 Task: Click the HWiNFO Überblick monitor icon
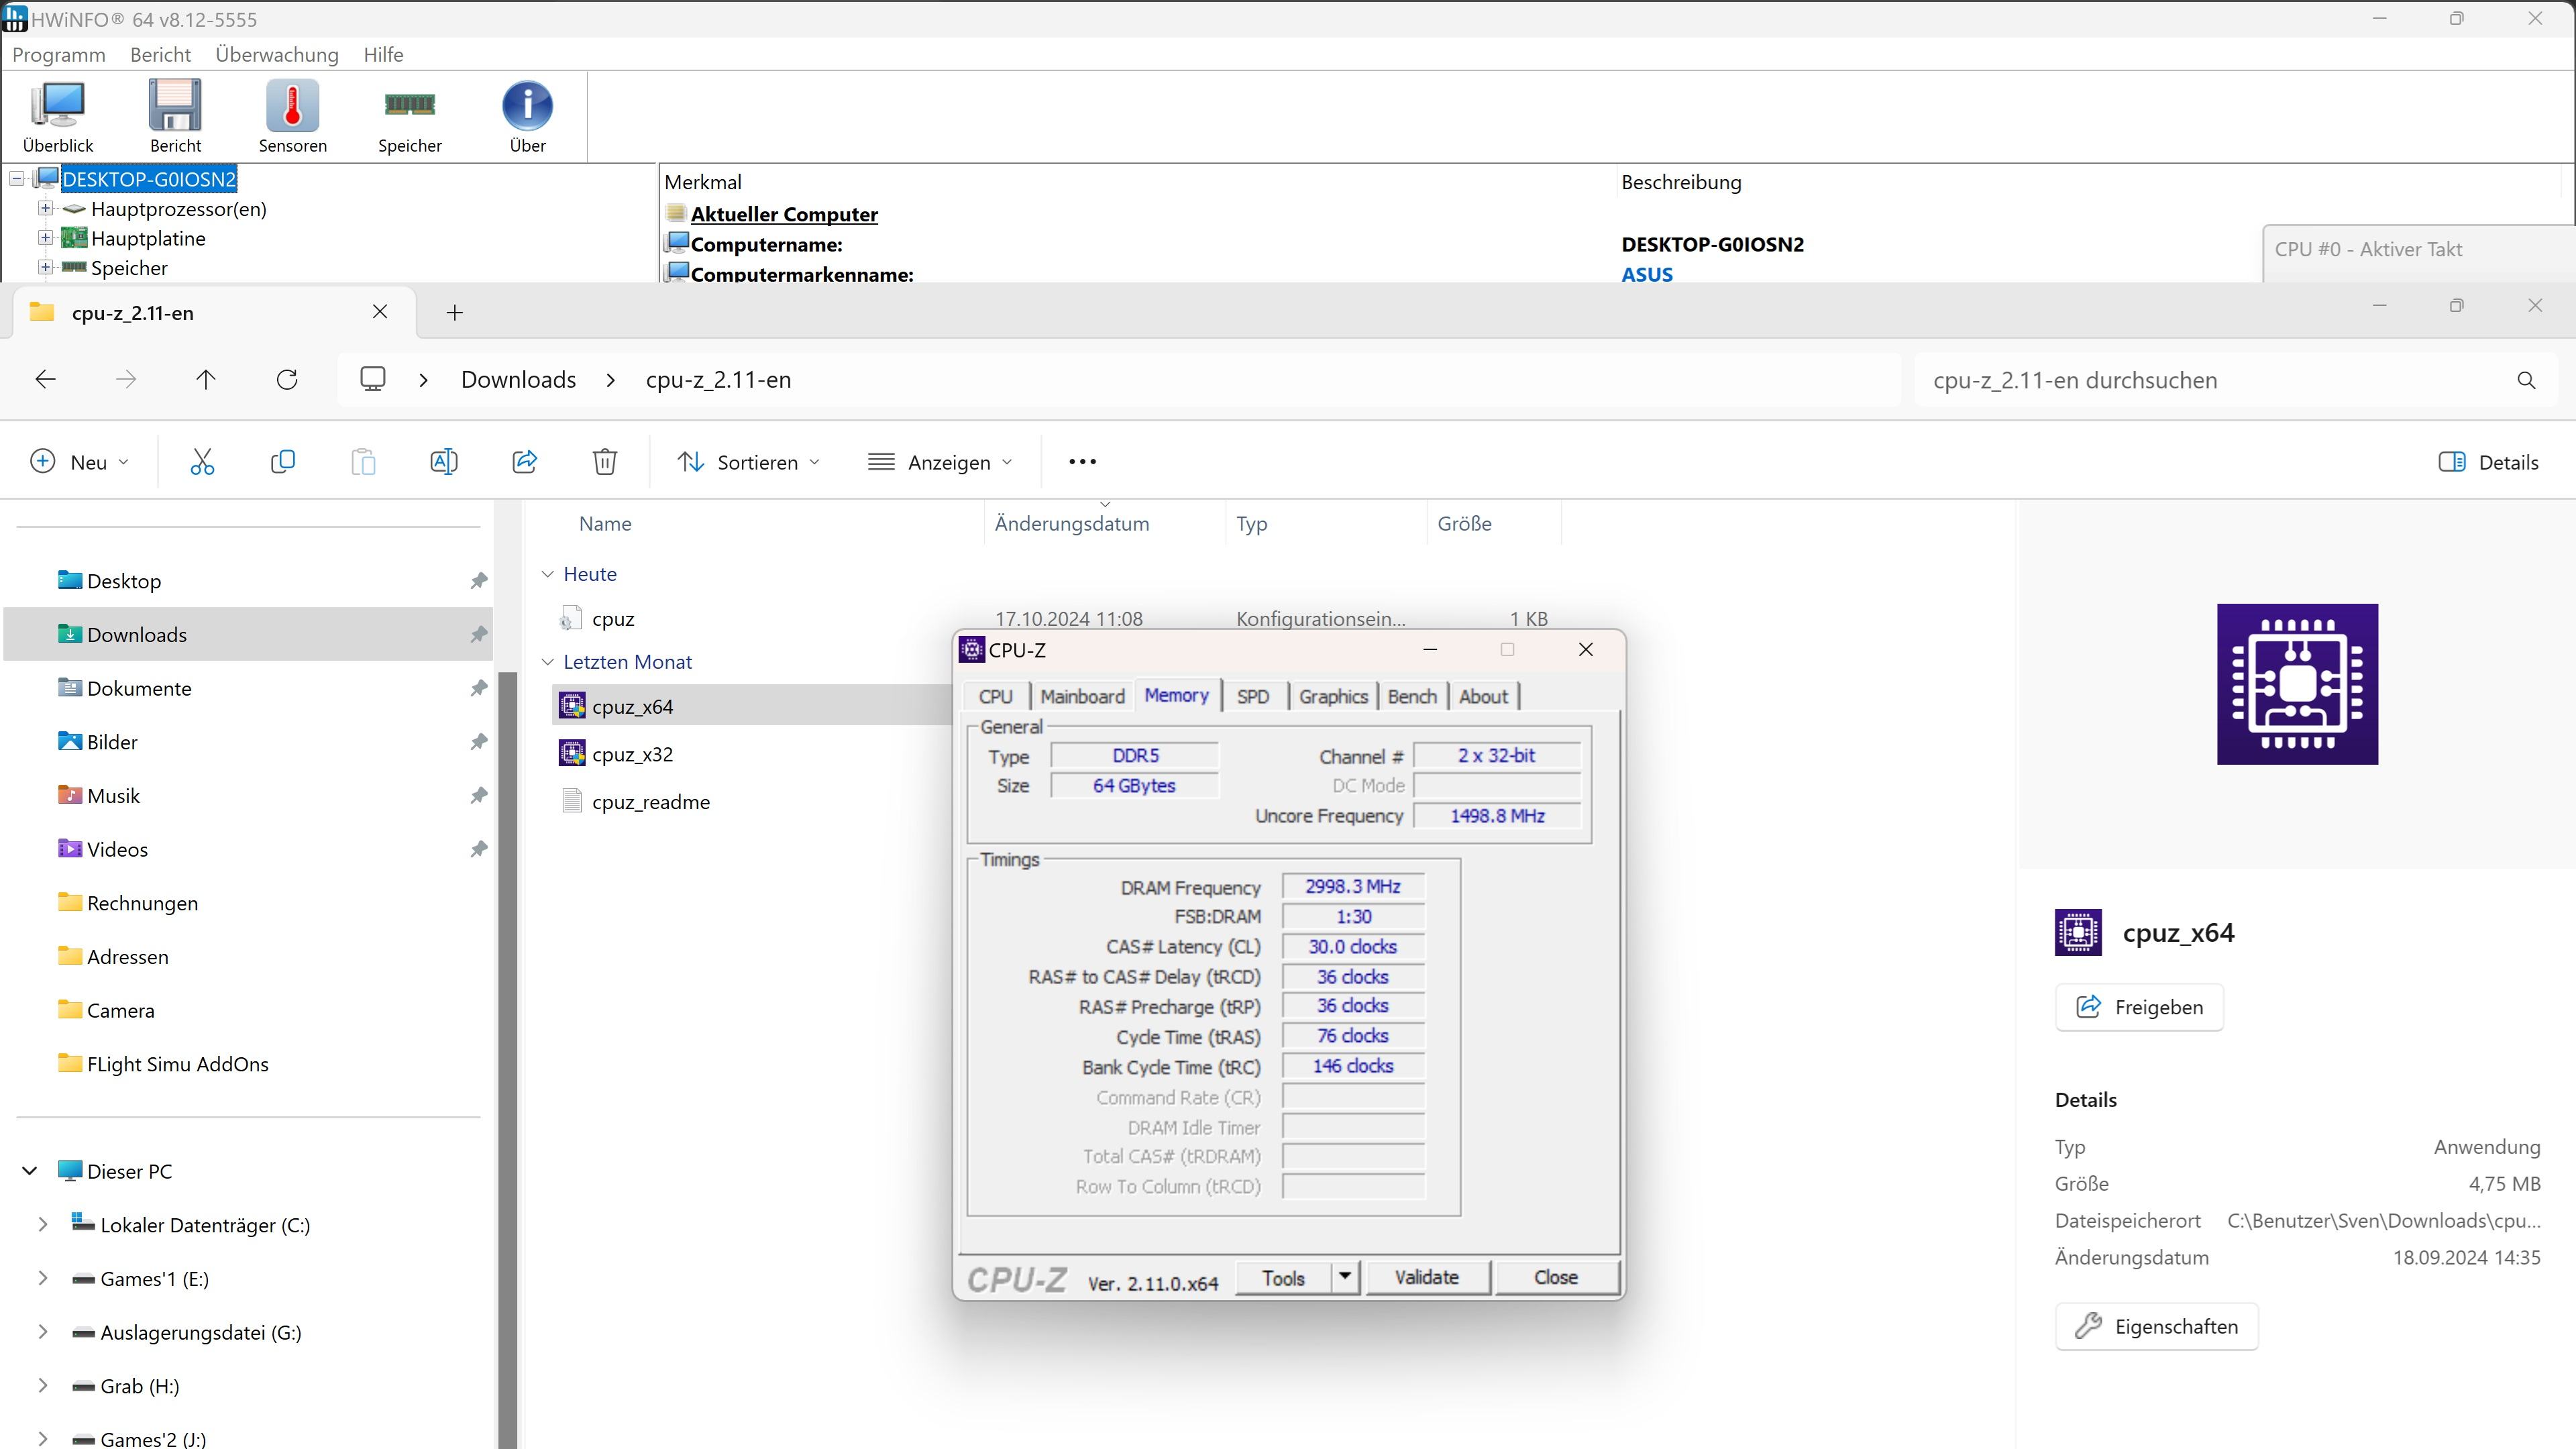[x=58, y=106]
